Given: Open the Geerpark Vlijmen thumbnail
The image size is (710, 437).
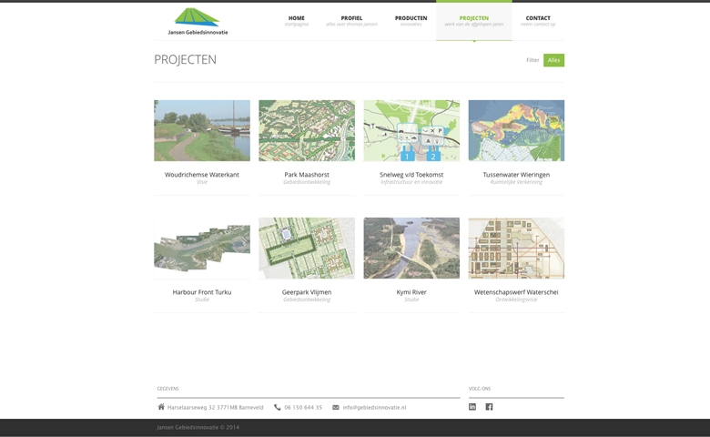Looking at the screenshot, I should pos(307,248).
